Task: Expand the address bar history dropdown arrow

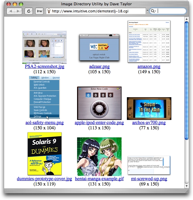Action: coord(147,11)
